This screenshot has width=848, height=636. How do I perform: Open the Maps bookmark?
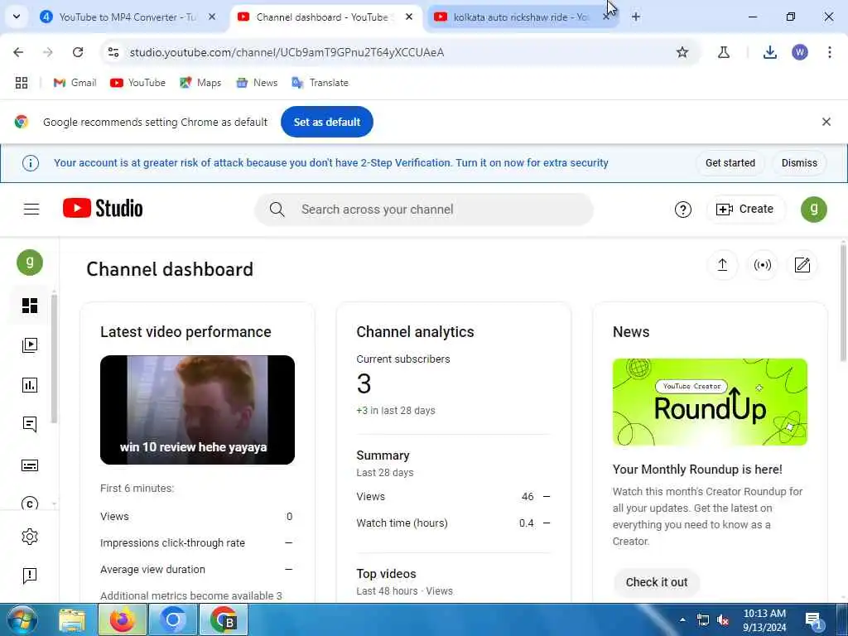tap(200, 83)
